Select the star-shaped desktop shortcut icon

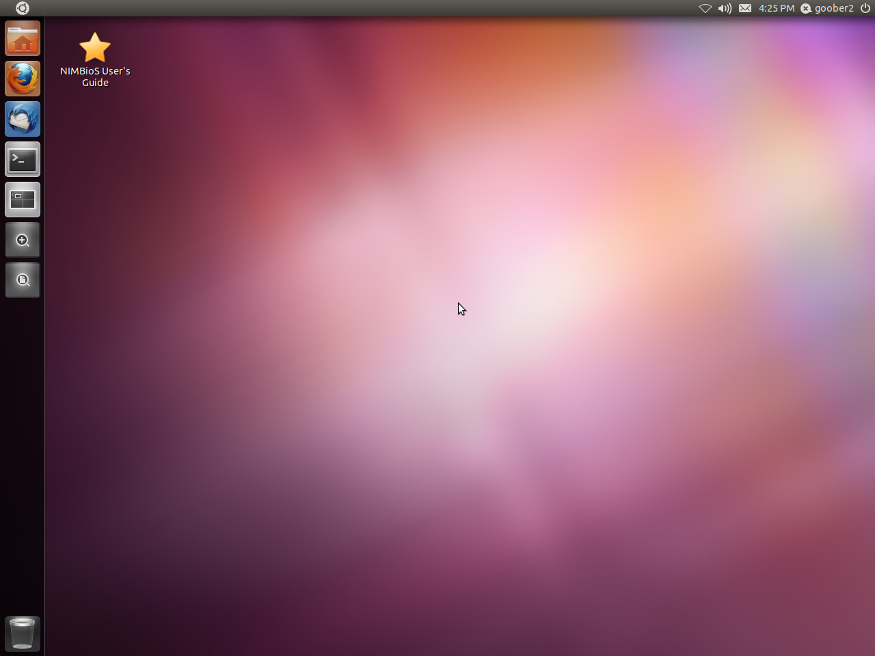coord(95,47)
